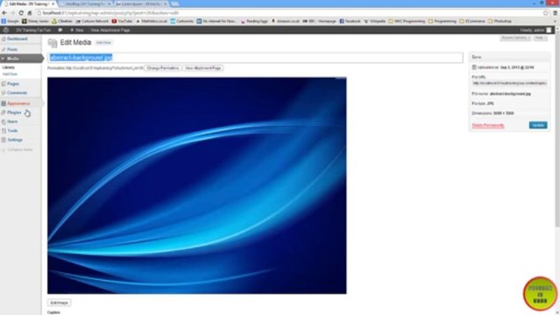The height and width of the screenshot is (315, 560).
Task: Switch to the Edit Media browser tab
Action: tap(29, 3)
